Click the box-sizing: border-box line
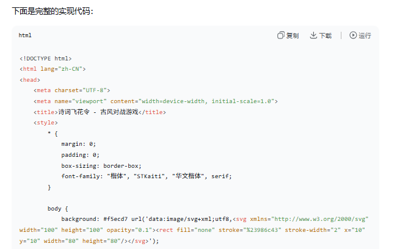This screenshot has height=249, width=397. (101, 165)
